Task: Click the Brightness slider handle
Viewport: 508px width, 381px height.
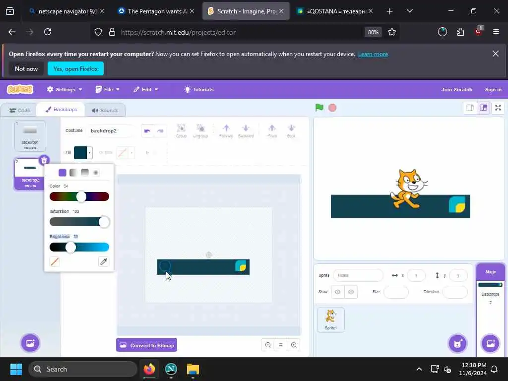Action: coord(70,247)
